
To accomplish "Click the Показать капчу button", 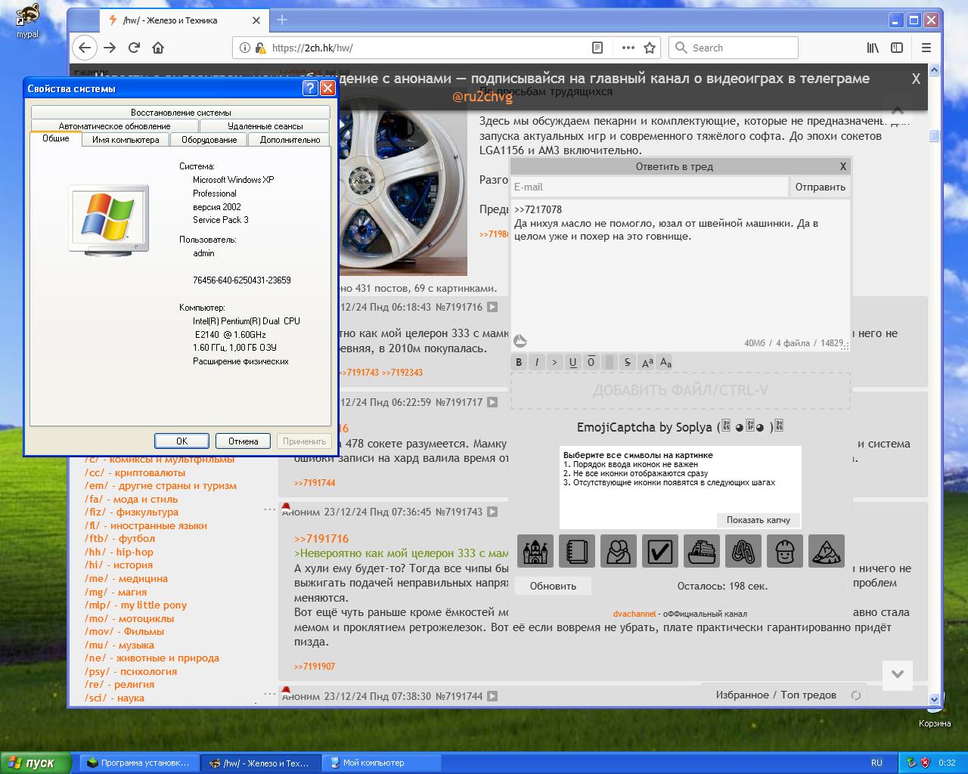I will [759, 520].
